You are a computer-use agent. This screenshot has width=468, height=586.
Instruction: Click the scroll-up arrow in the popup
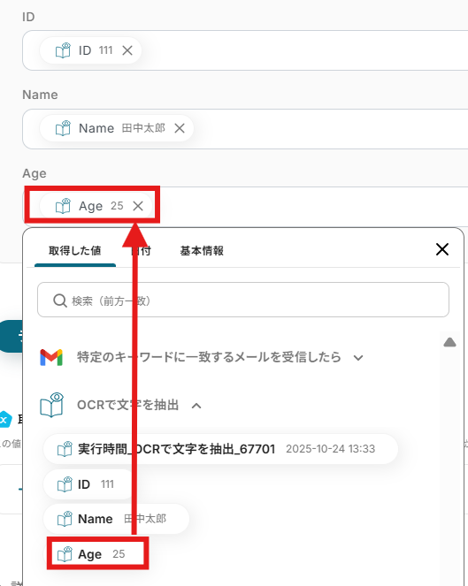(449, 342)
